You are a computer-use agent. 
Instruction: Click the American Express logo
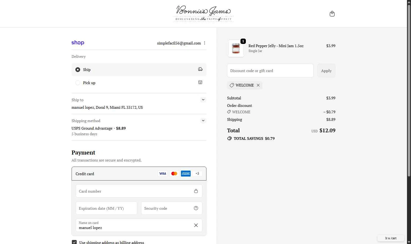pyautogui.click(x=186, y=174)
